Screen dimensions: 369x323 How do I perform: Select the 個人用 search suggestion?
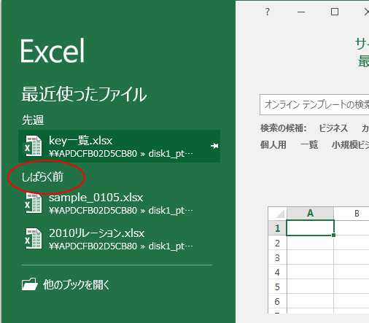[x=273, y=145]
